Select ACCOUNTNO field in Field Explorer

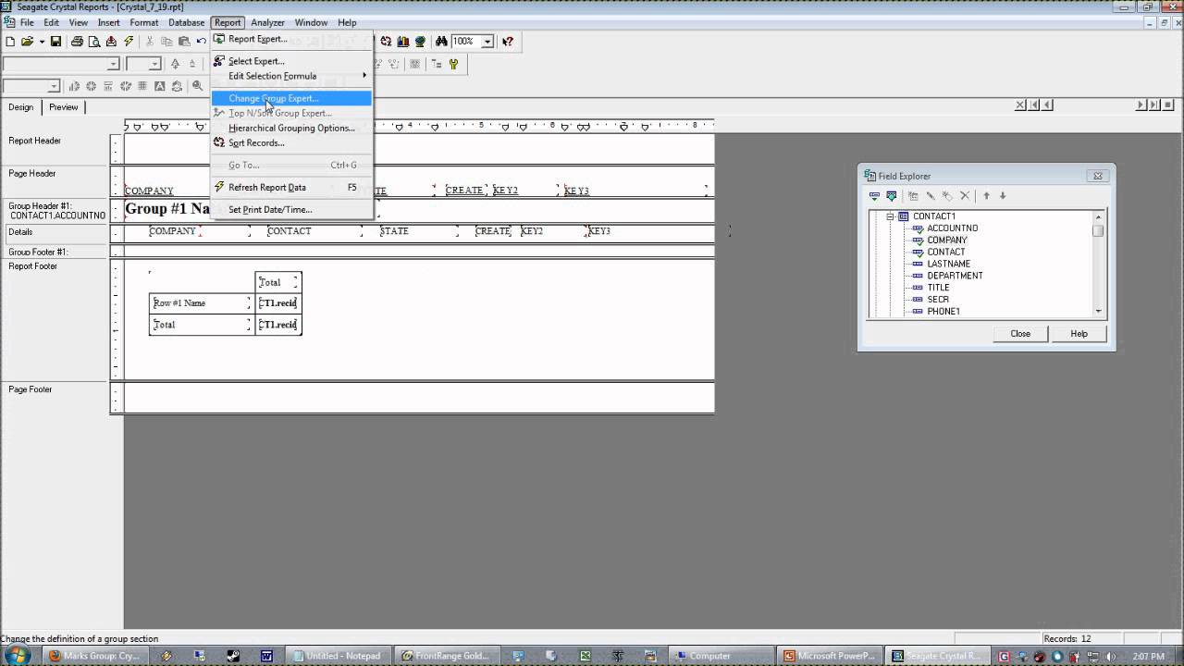[x=952, y=228]
